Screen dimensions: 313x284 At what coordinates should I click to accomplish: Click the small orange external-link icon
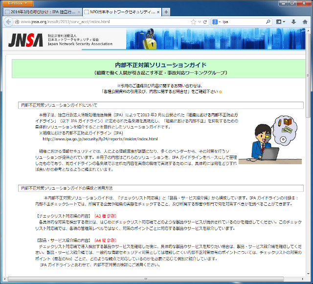pos(221,92)
